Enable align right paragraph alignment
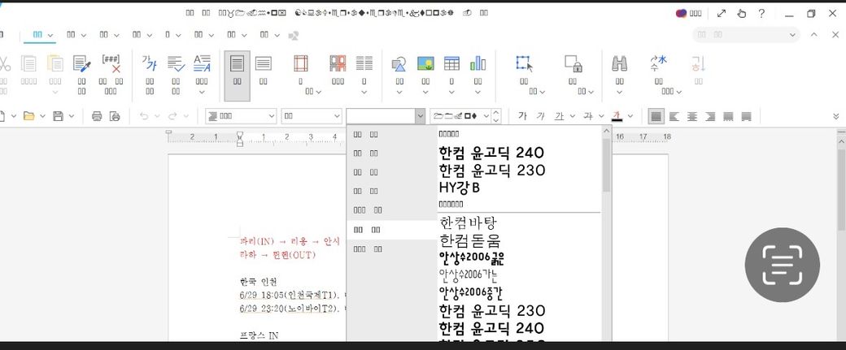Image resolution: width=846 pixels, height=350 pixels. pos(711,116)
